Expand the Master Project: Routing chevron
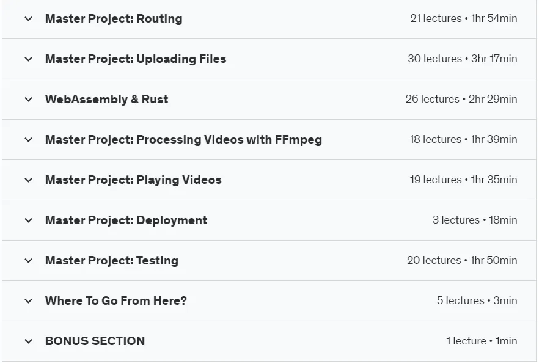The image size is (539, 364). pyautogui.click(x=29, y=19)
